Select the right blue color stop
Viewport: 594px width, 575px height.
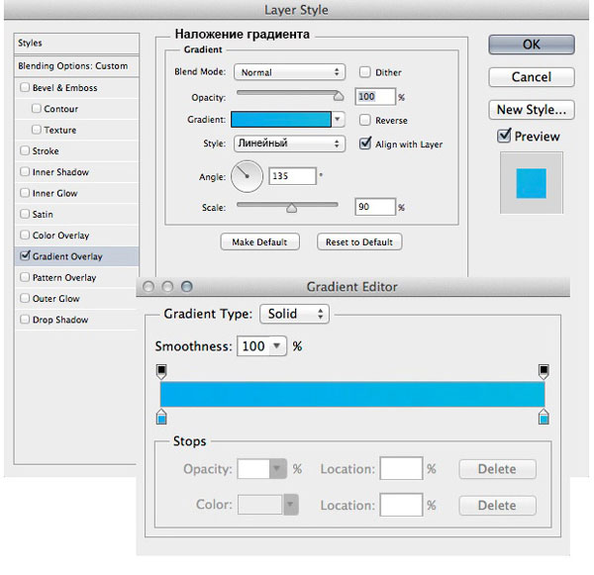click(544, 417)
